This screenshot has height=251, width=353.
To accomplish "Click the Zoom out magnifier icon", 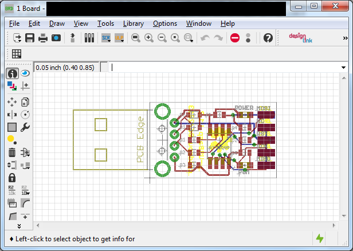I will point(162,38).
